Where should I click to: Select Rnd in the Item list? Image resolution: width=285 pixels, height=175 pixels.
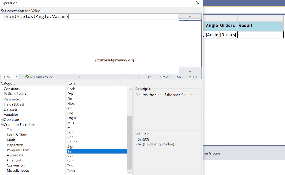[70, 137]
